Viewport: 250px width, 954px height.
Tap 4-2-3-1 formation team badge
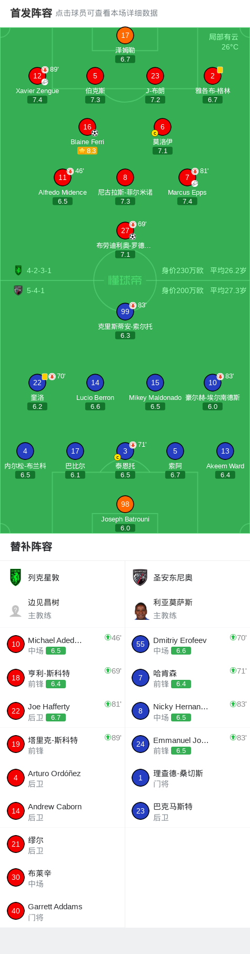tap(18, 270)
